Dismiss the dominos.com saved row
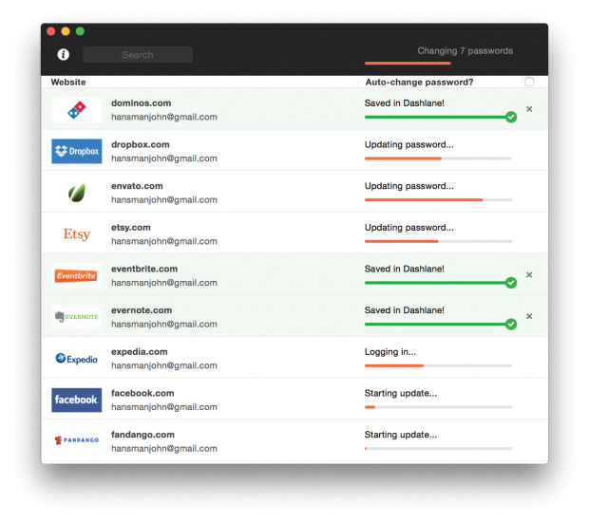 (529, 109)
